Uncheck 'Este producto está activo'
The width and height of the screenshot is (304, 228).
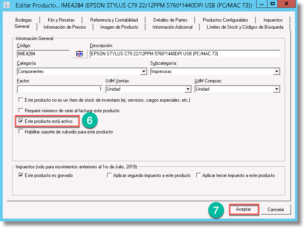(x=21, y=121)
